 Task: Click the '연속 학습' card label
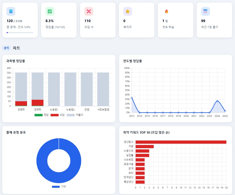(168, 27)
